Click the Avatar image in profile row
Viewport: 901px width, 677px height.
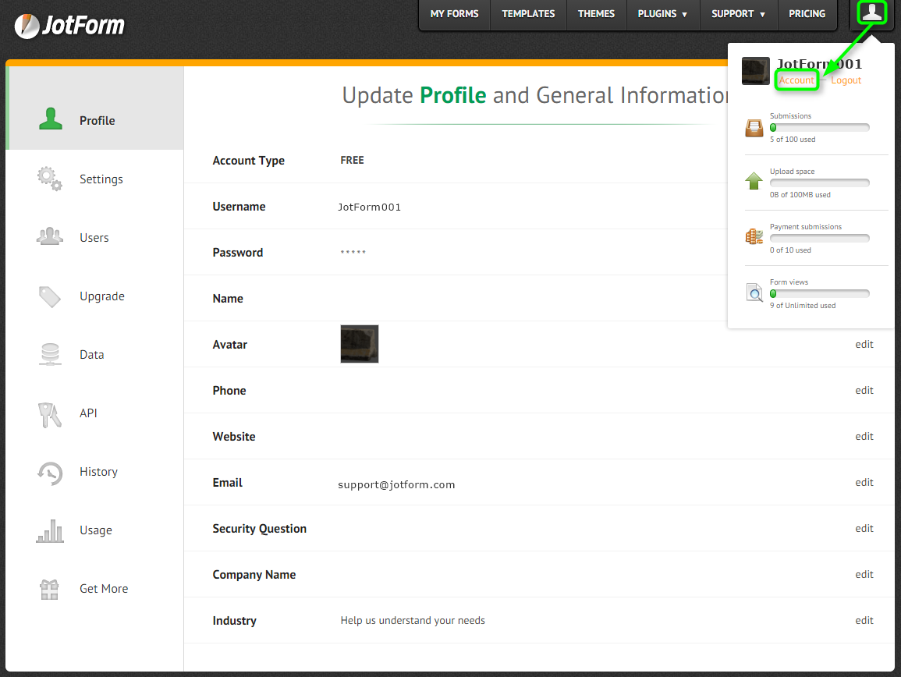click(360, 344)
